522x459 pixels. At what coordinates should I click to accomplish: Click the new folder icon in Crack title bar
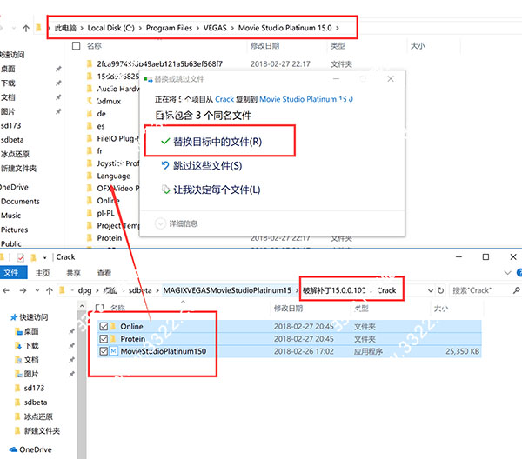pos(33,257)
